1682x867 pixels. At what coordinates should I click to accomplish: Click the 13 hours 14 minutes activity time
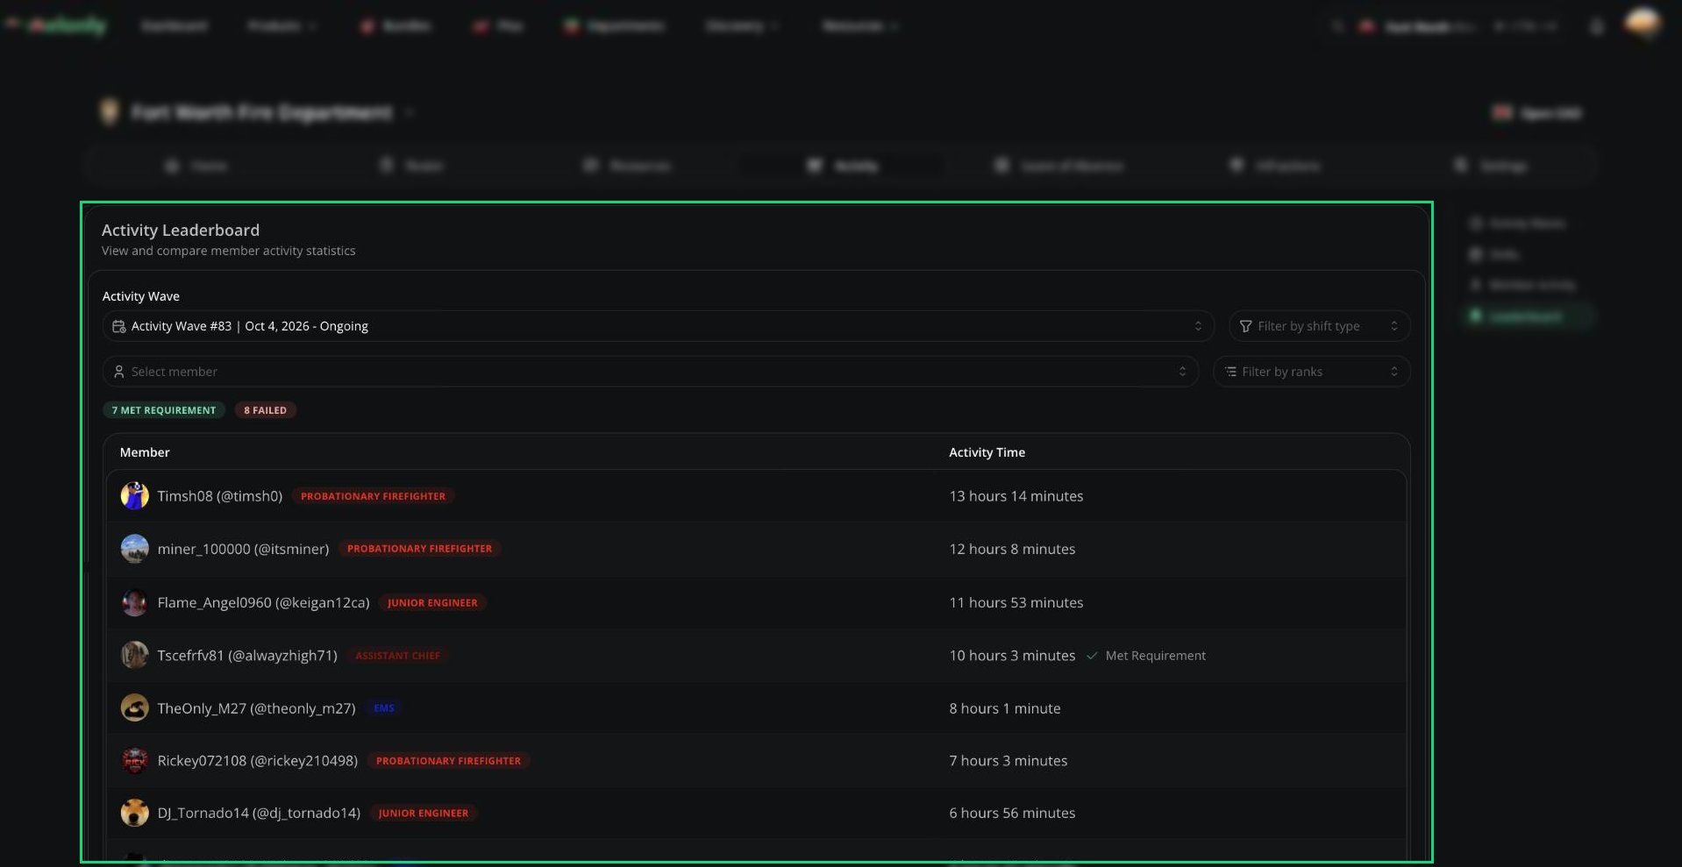(1016, 496)
